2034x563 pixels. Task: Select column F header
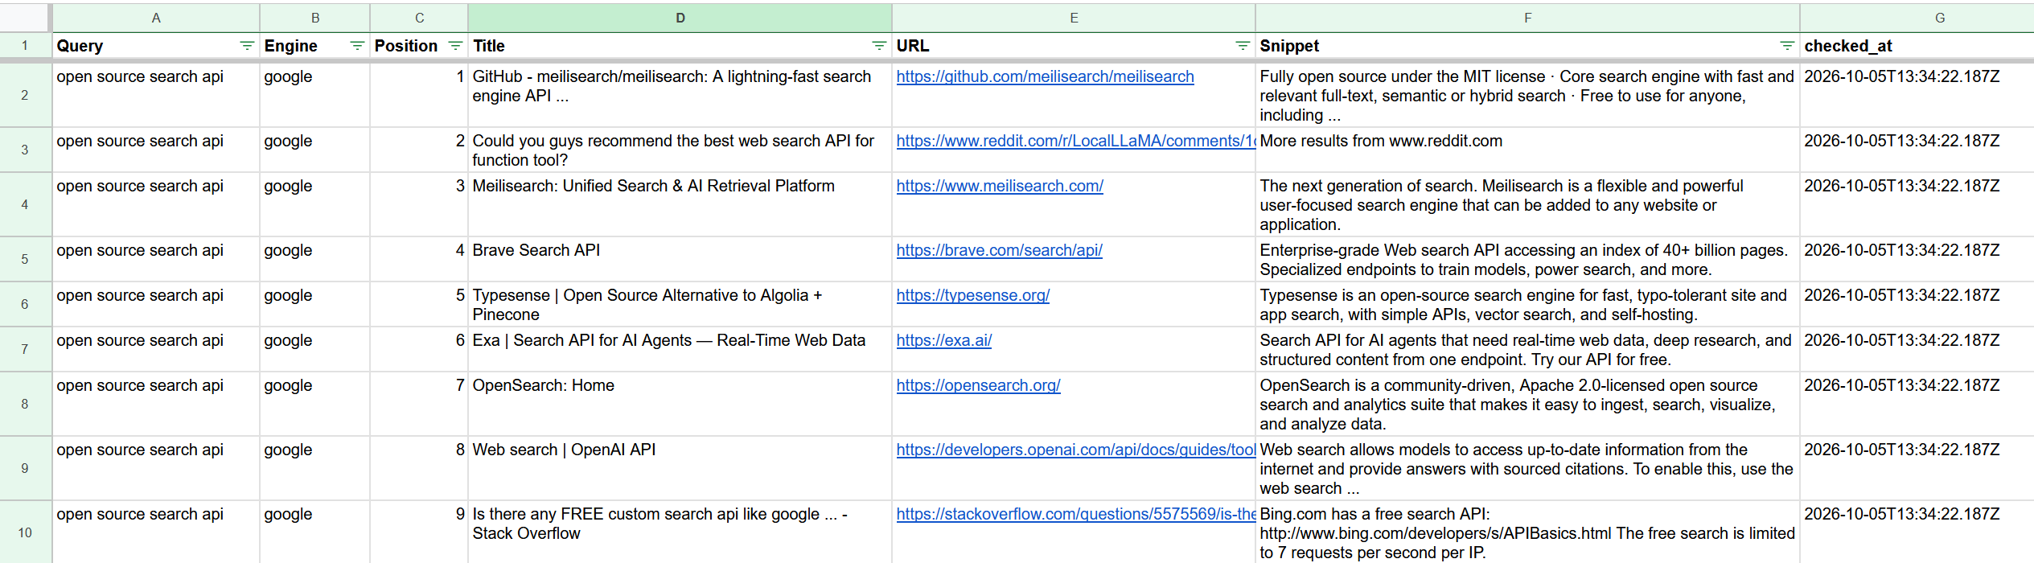click(1527, 18)
